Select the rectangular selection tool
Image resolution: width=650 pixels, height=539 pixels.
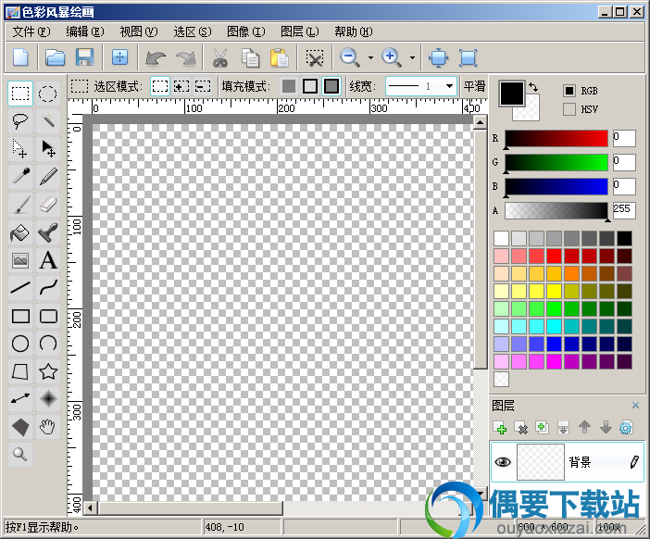(x=19, y=94)
